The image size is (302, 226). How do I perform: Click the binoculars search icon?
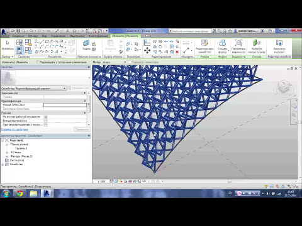(x=214, y=31)
